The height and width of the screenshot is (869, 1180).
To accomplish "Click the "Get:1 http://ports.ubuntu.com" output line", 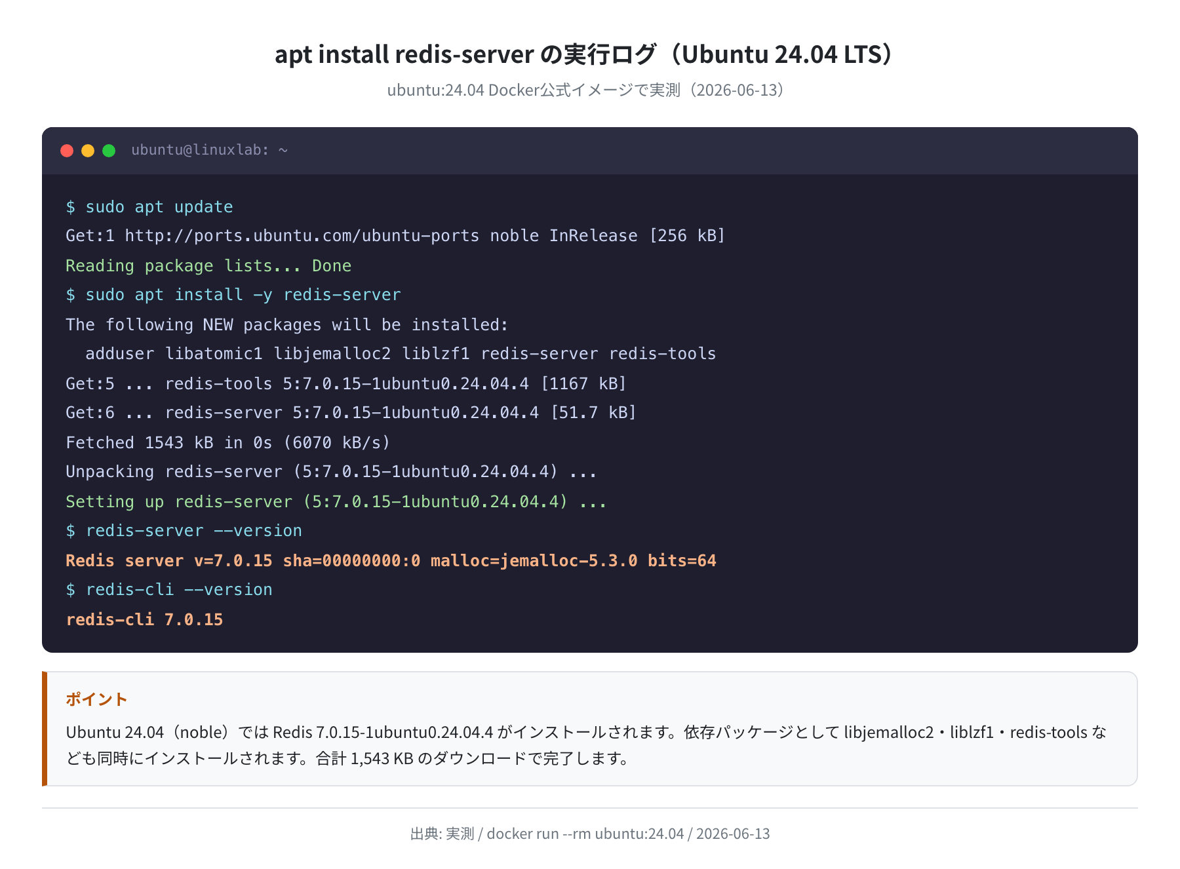I will click(x=395, y=236).
